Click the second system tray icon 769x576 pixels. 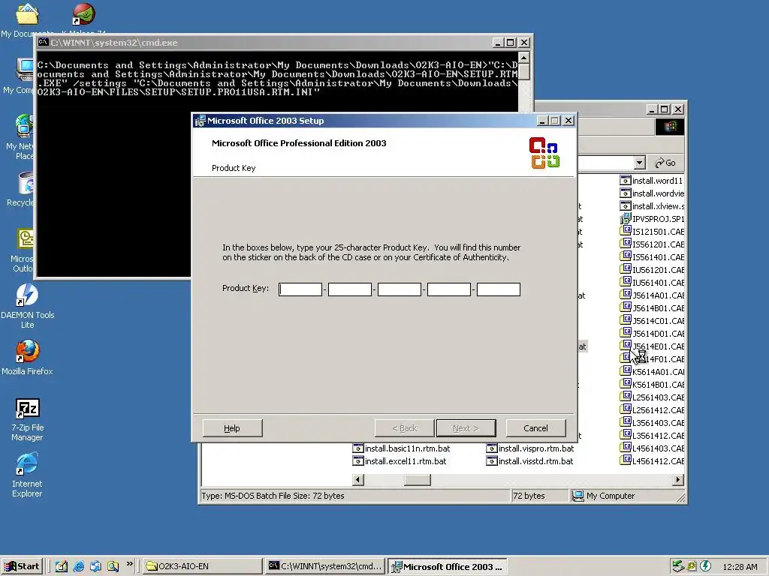click(x=692, y=566)
